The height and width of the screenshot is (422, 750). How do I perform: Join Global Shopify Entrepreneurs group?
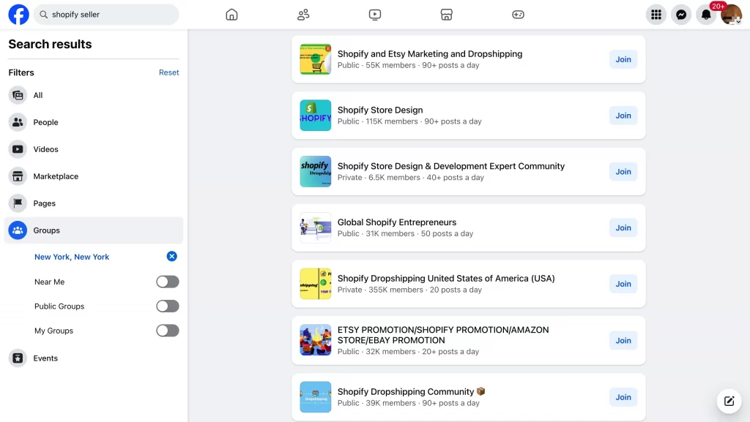(x=623, y=227)
